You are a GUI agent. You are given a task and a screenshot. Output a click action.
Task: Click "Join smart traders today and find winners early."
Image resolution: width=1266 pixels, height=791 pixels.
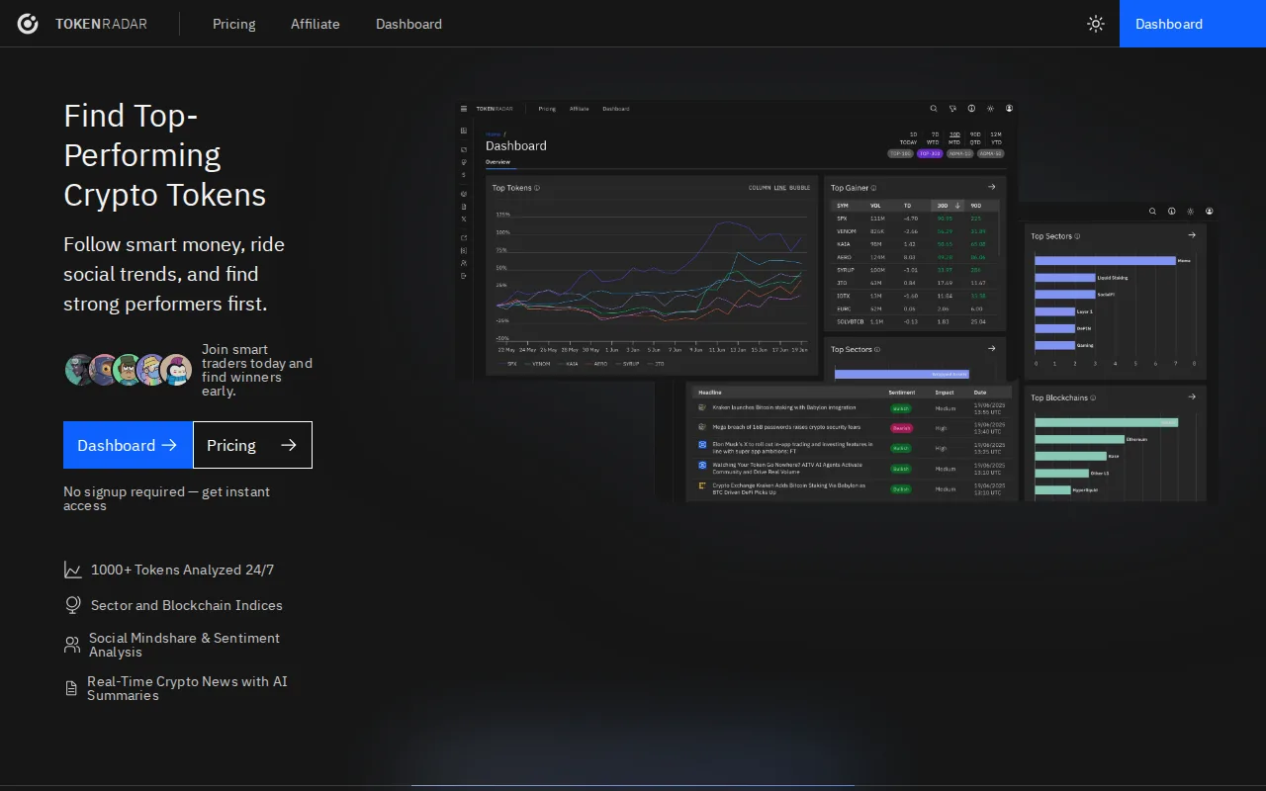(257, 370)
